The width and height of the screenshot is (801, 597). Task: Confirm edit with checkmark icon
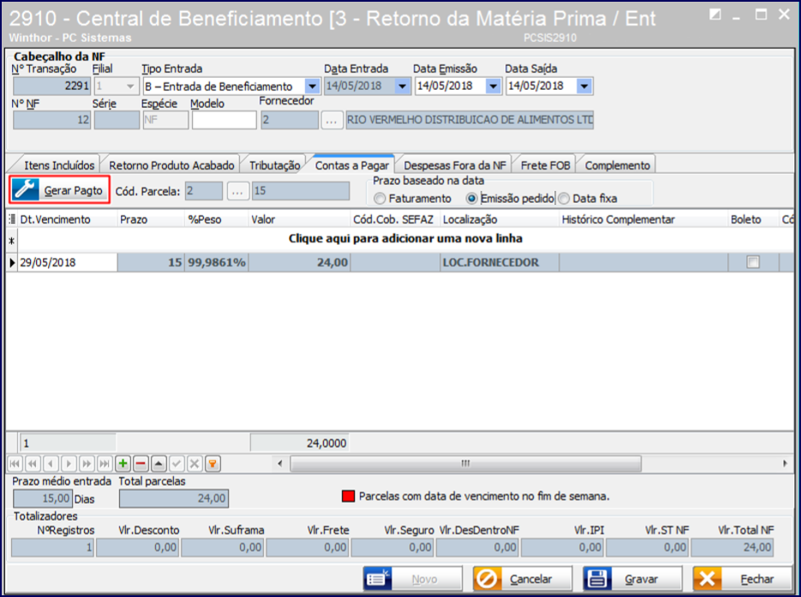click(176, 463)
